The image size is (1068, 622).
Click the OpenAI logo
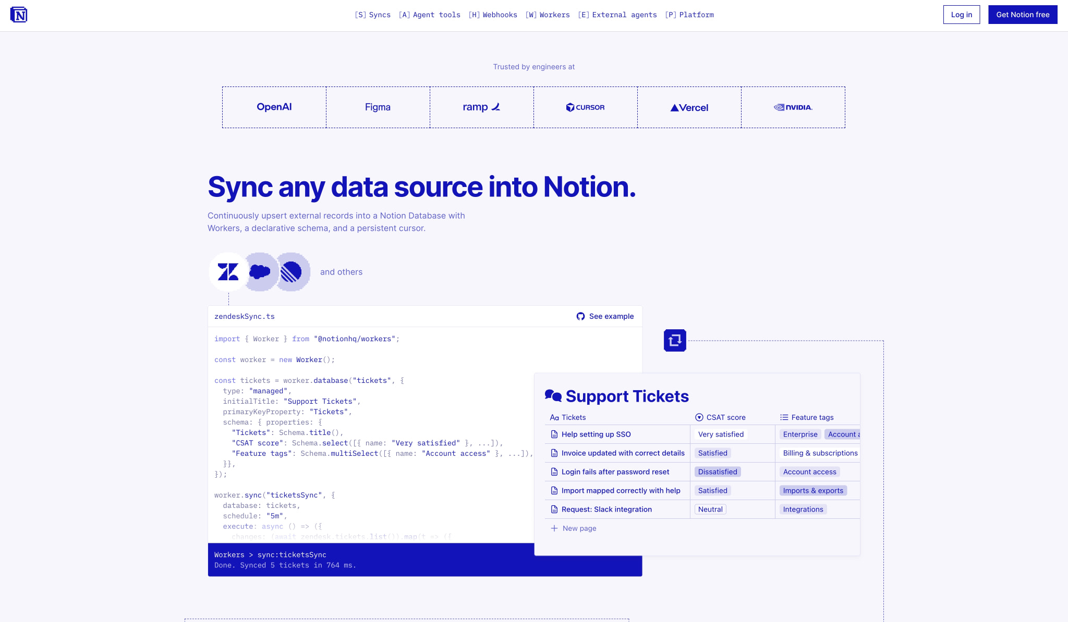(x=274, y=107)
